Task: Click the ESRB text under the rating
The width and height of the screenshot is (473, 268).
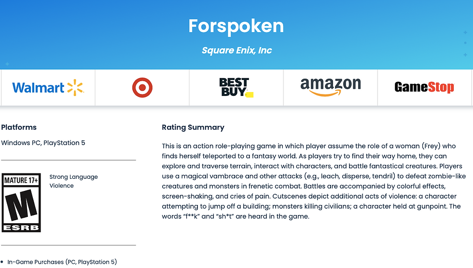Action: 21,227
